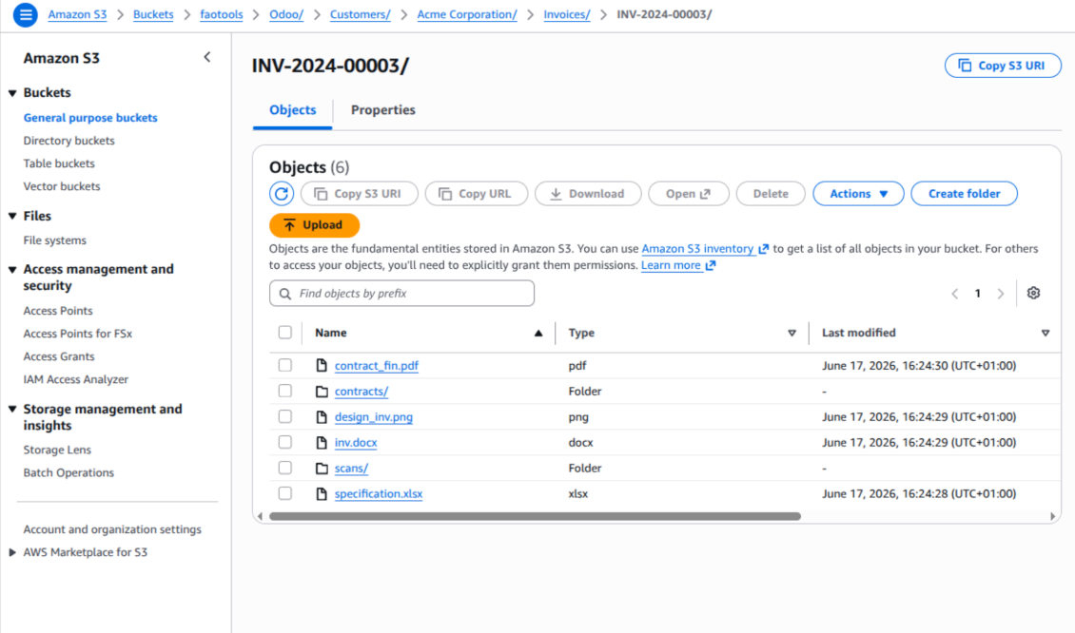
Task: Click the file icon beside specification.xlsx
Action: (322, 493)
